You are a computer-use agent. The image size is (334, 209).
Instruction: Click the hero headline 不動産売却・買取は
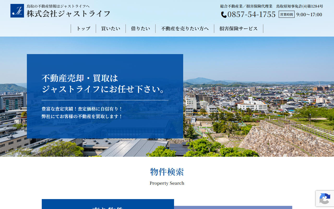[80, 78]
